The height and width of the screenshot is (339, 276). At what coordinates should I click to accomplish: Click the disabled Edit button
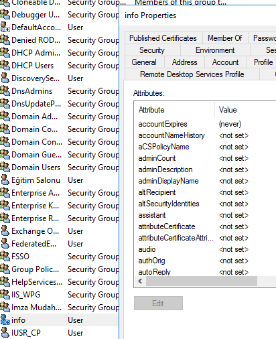click(158, 303)
